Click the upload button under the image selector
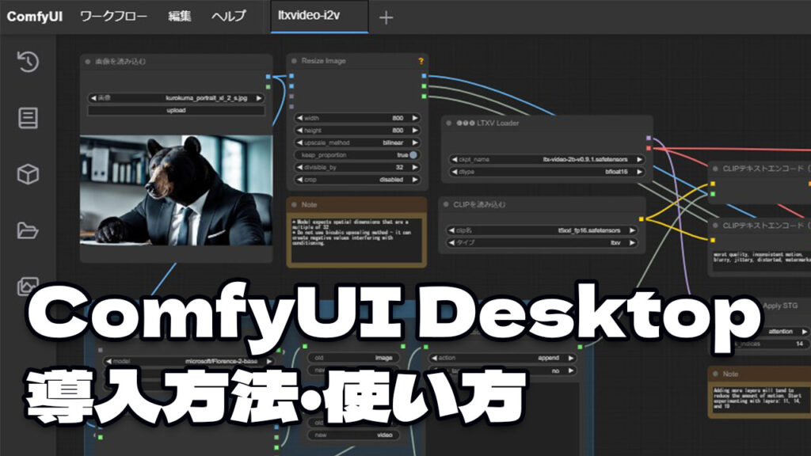Image resolution: width=811 pixels, height=456 pixels. click(x=176, y=108)
